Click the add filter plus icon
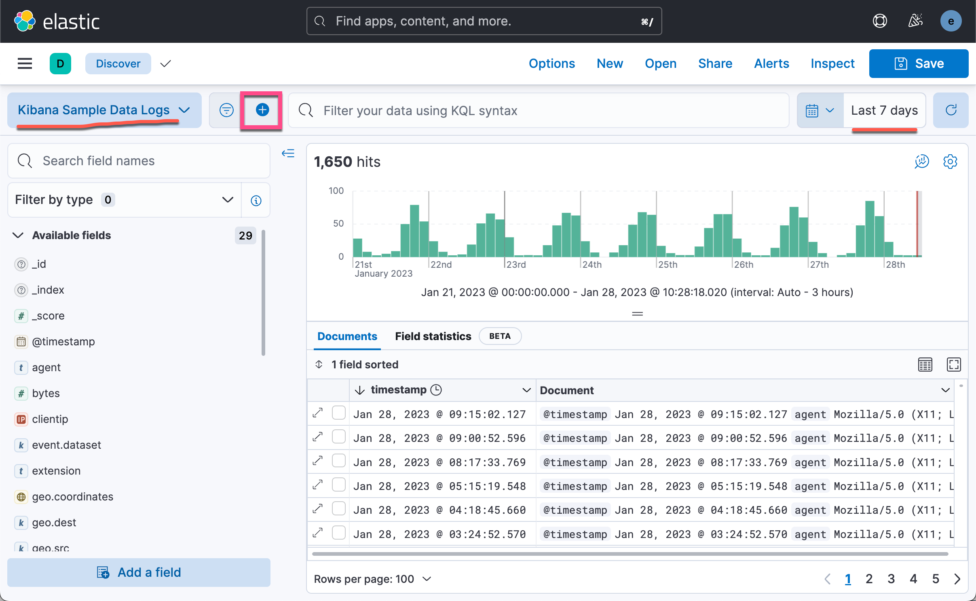 click(x=262, y=110)
